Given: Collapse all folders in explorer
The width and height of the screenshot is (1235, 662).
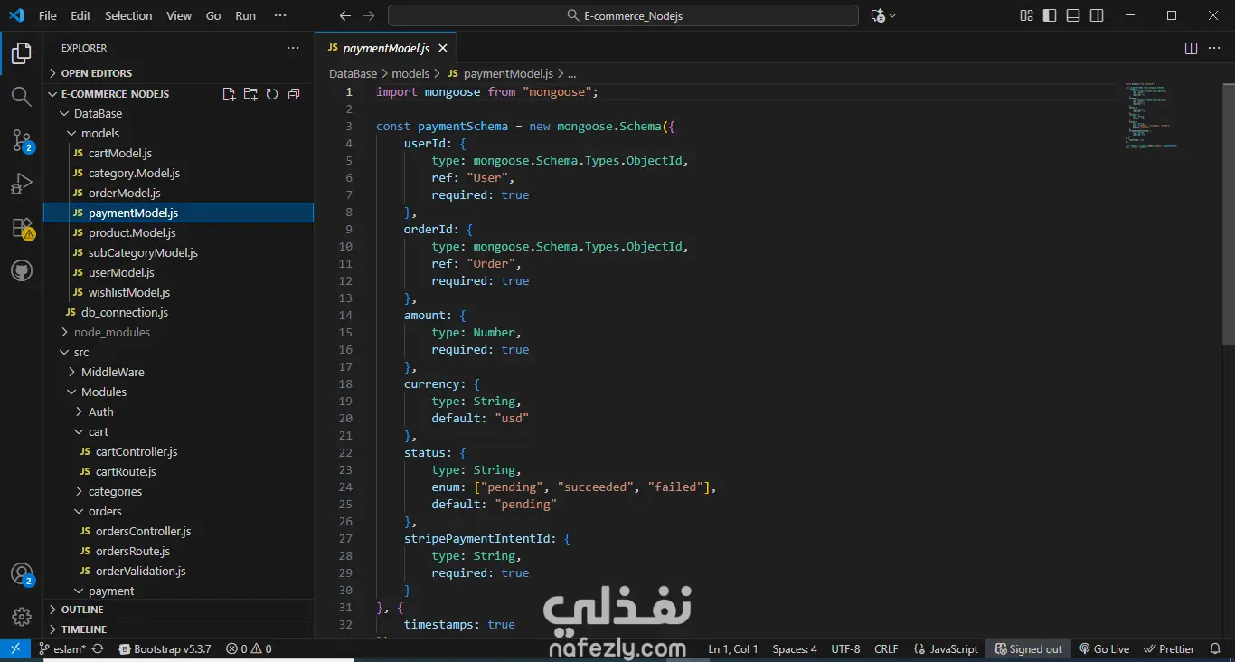Looking at the screenshot, I should (294, 94).
